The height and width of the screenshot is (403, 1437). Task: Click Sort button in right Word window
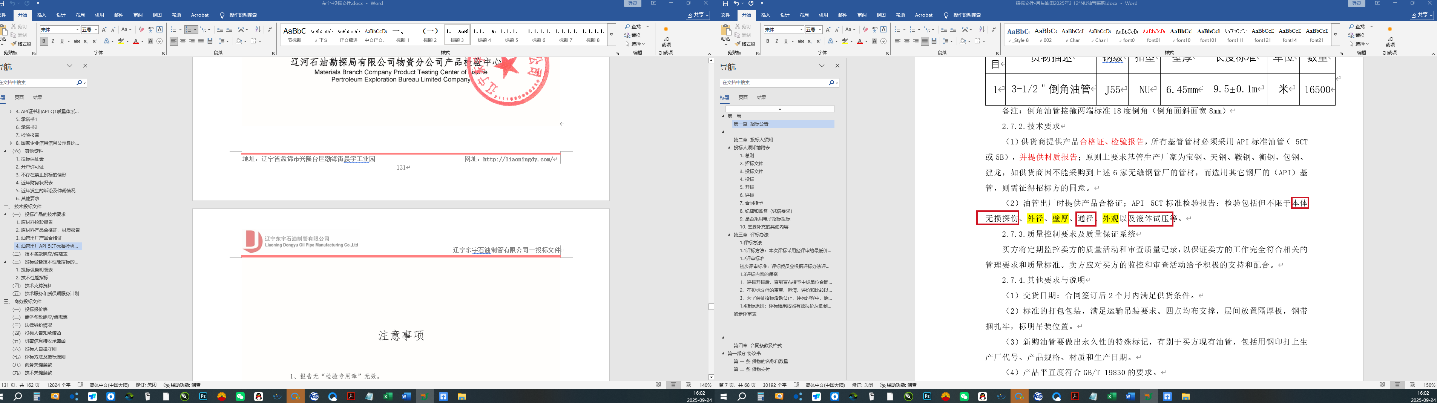(x=982, y=29)
